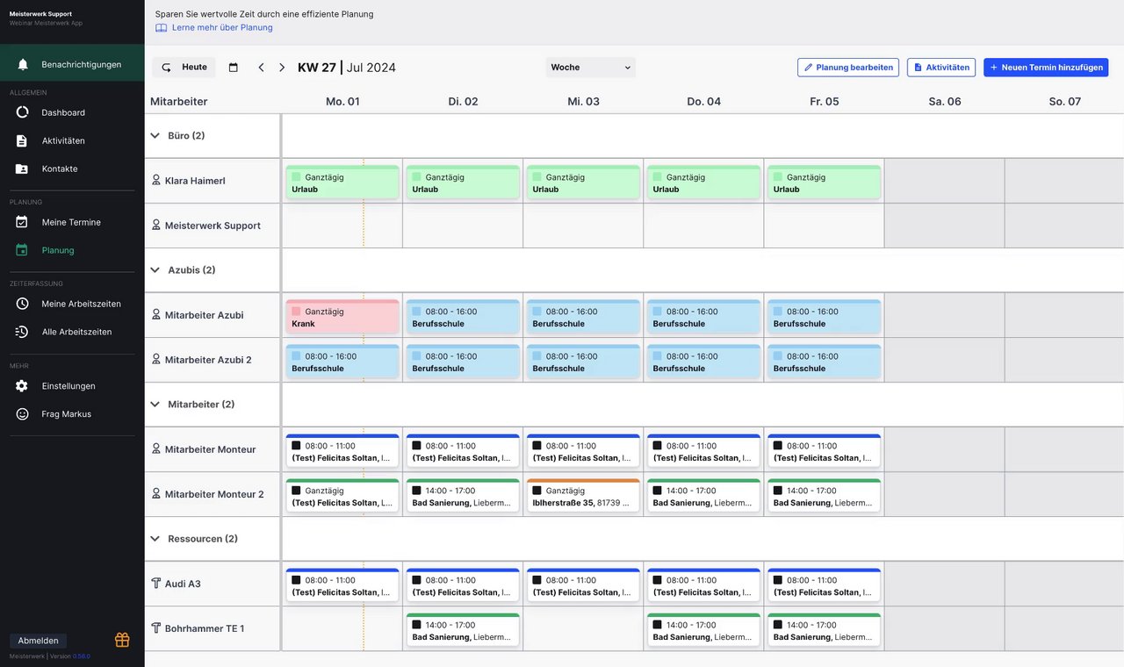The image size is (1124, 667).
Task: Open Lerne mehr über Planung link
Action: pos(221,27)
